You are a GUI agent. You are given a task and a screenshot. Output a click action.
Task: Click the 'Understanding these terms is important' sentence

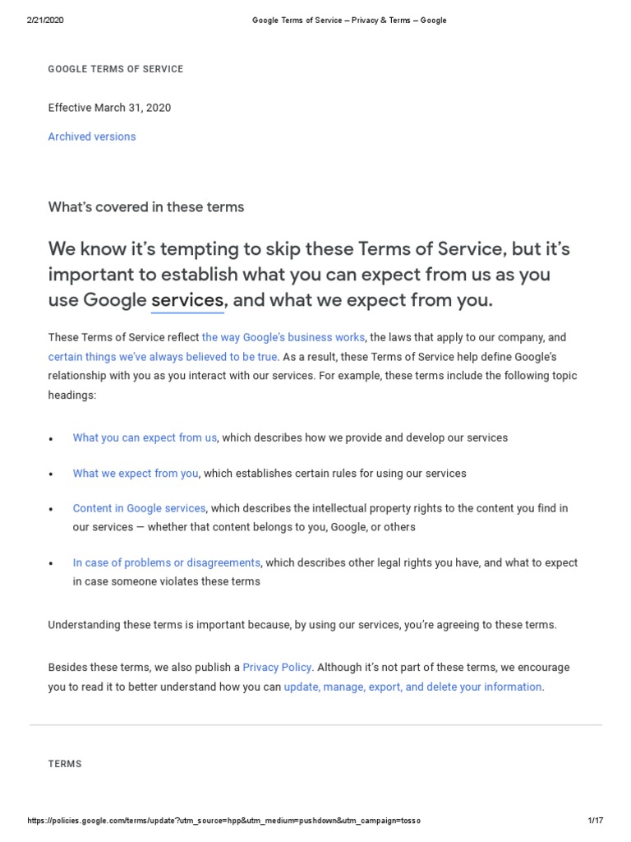click(x=302, y=625)
